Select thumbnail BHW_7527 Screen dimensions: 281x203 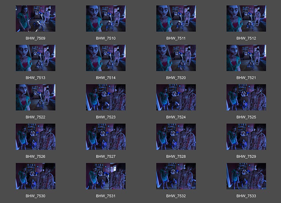pyautogui.click(x=106, y=137)
